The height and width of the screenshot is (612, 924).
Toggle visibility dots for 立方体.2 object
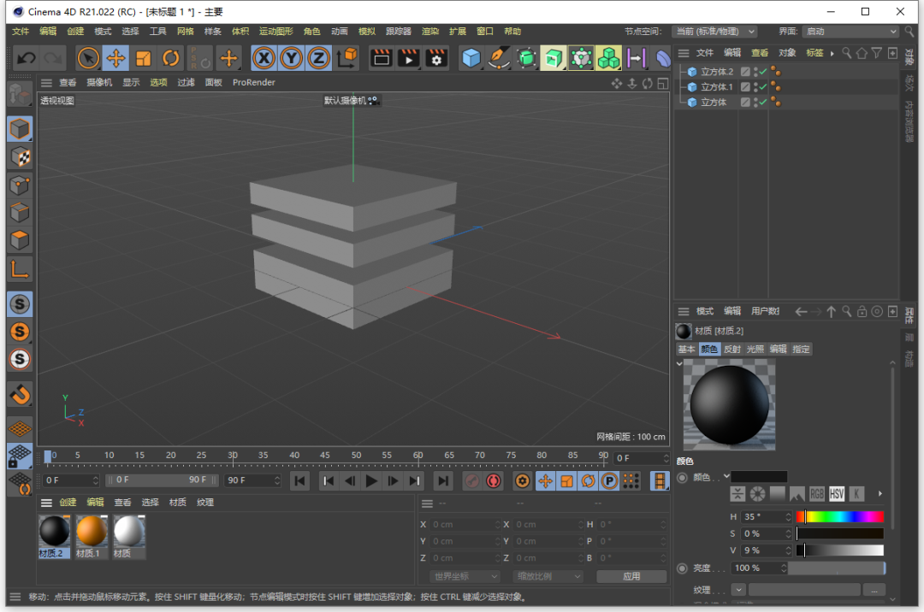(755, 72)
